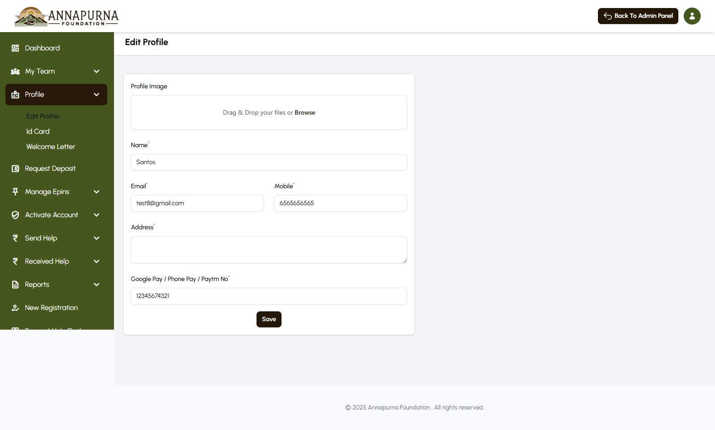The image size is (715, 430).
Task: Click the New Registration icon
Action: 15,308
